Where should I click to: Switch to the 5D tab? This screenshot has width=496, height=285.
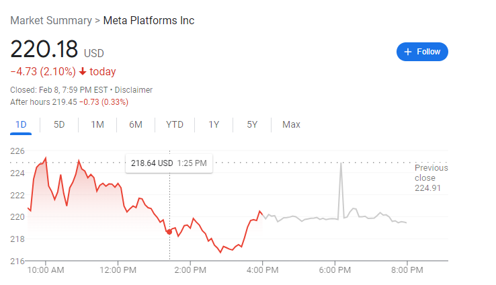click(59, 124)
